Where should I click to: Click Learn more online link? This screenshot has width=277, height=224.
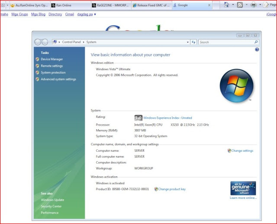(243, 198)
